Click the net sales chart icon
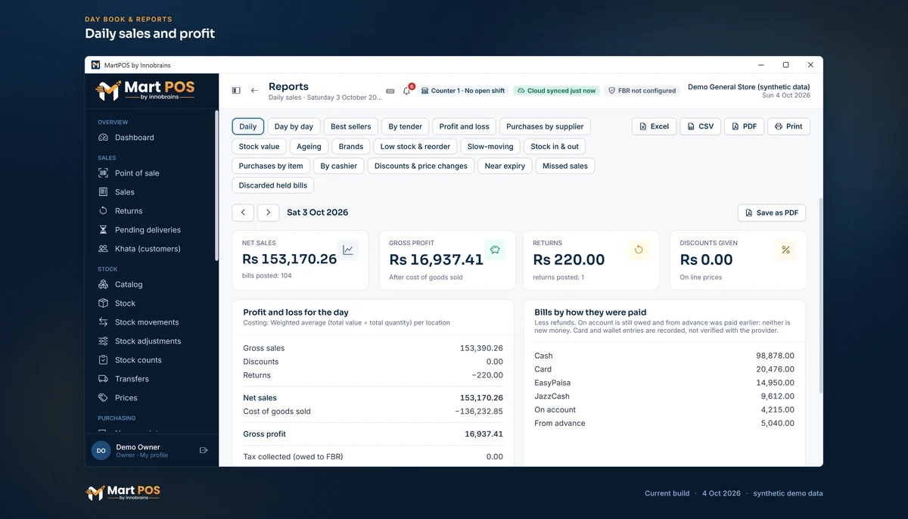Viewport: 908px width, 519px height. [348, 250]
